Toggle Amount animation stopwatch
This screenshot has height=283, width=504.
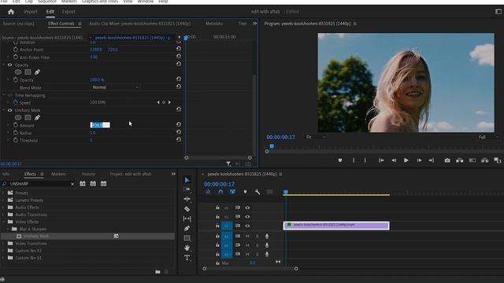pos(16,125)
